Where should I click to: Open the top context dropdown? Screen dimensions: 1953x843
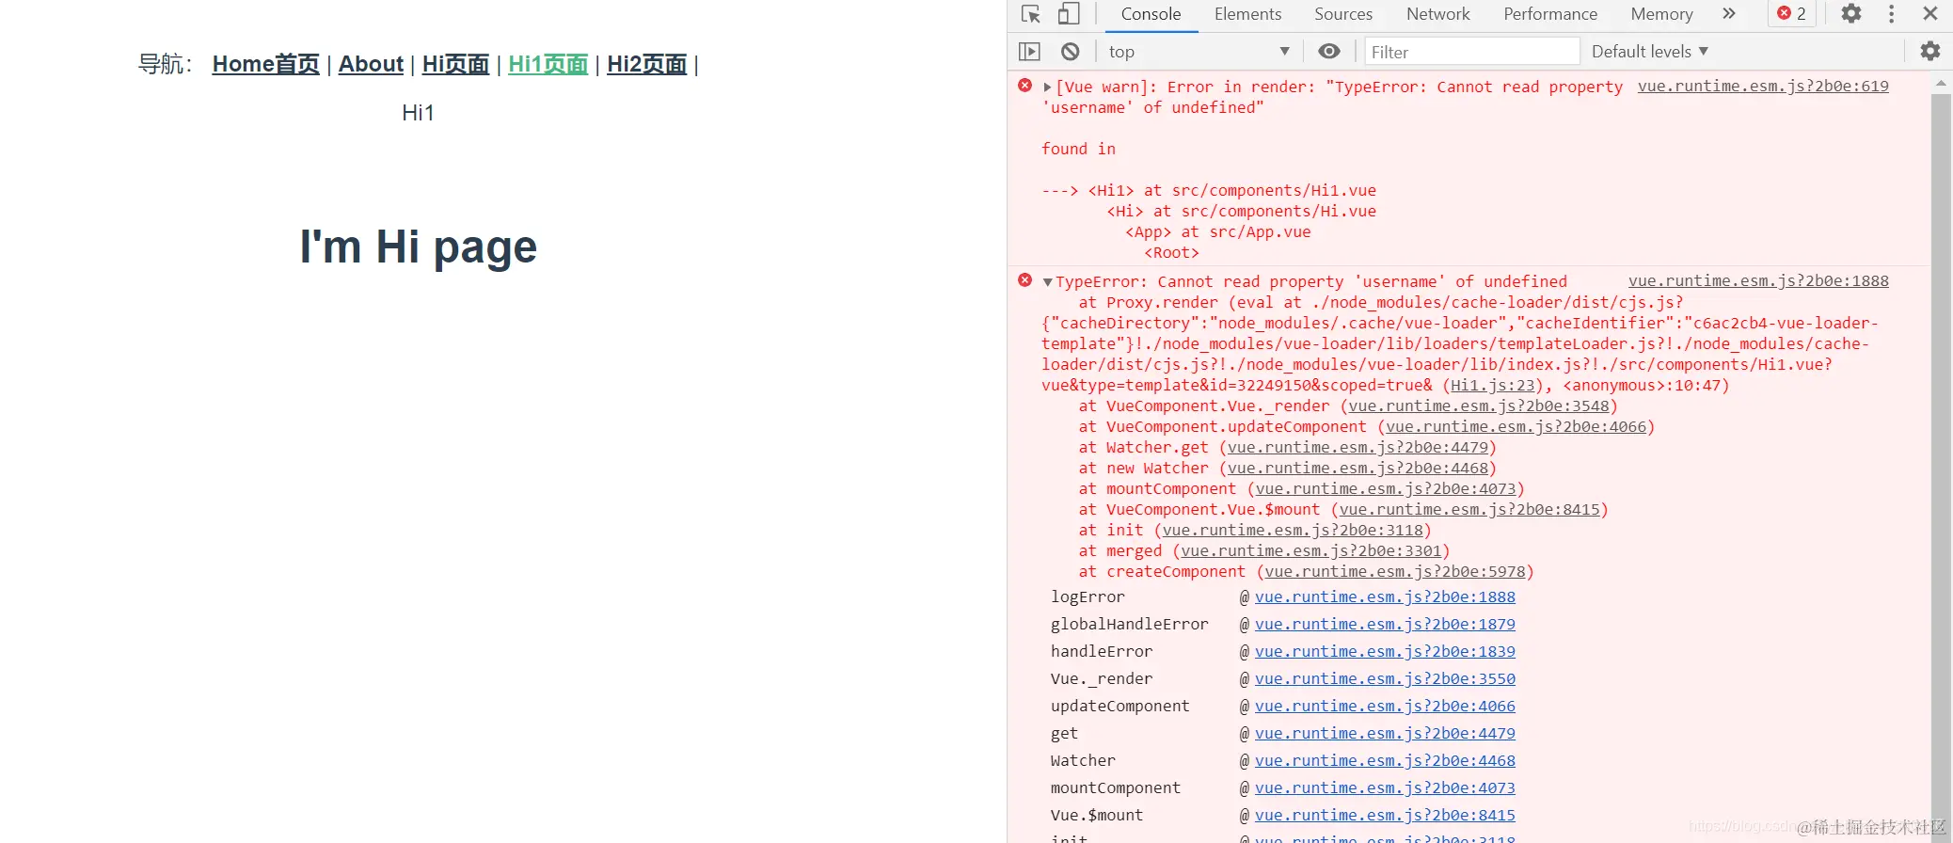point(1199,52)
